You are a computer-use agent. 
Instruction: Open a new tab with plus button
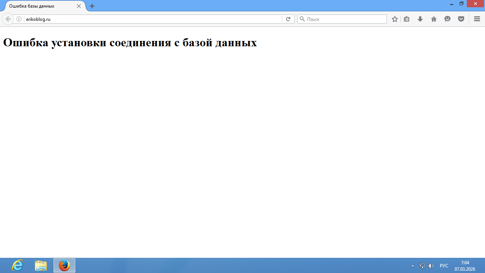point(92,6)
